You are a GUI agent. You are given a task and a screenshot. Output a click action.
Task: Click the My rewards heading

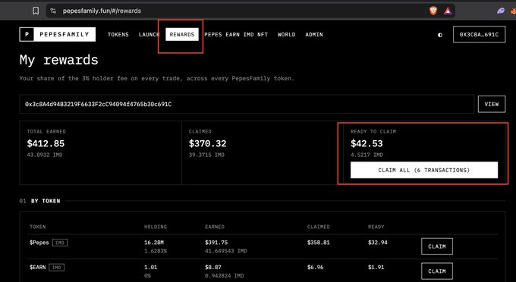pos(59,60)
